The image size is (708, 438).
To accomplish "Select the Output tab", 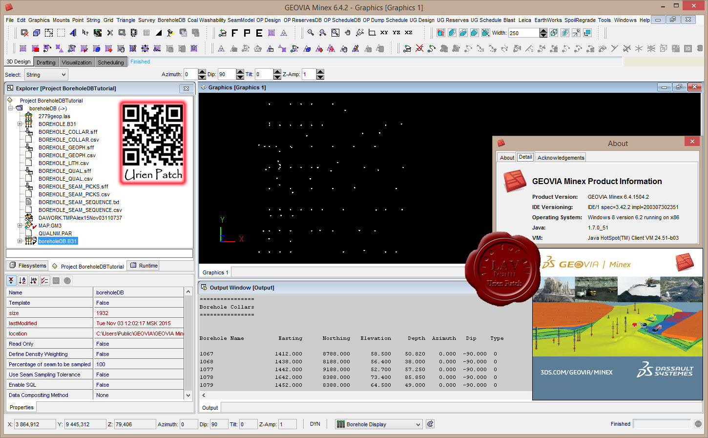I will click(x=210, y=408).
